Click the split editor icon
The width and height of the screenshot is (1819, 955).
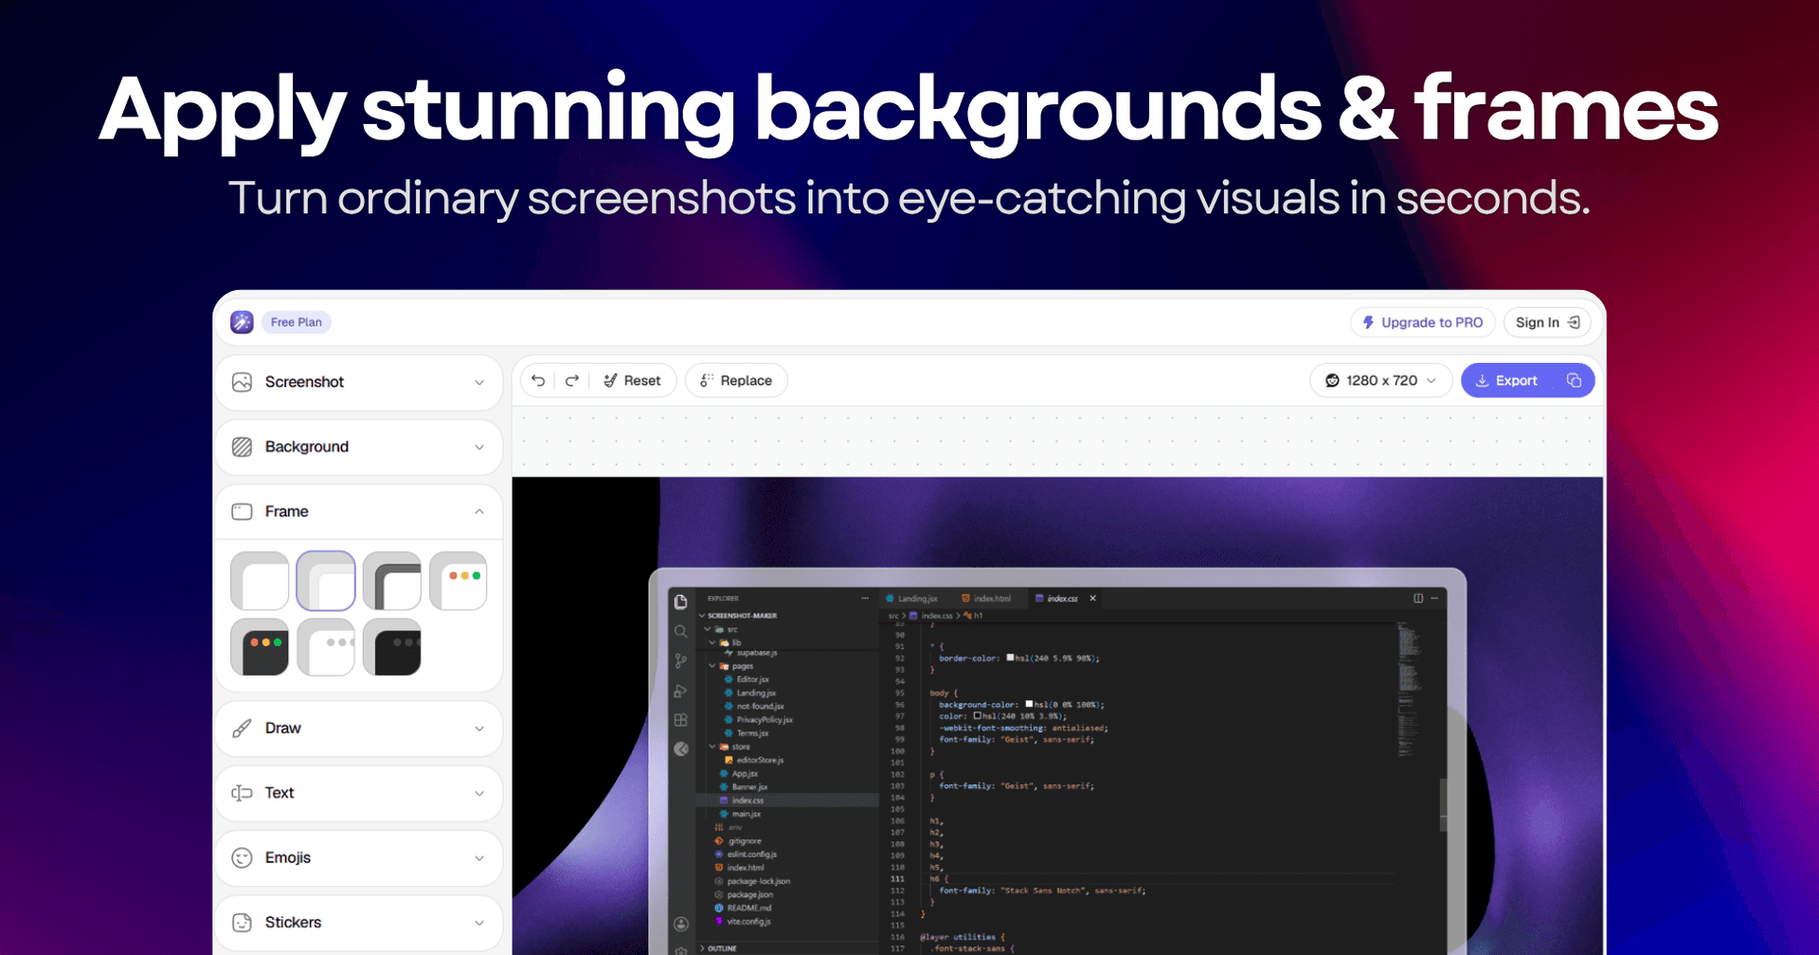point(1418,598)
